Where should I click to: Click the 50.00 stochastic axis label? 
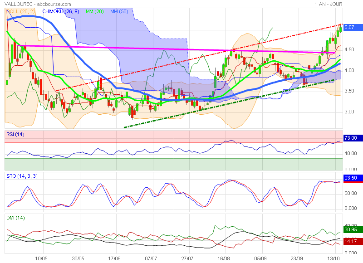pyautogui.click(x=350, y=193)
